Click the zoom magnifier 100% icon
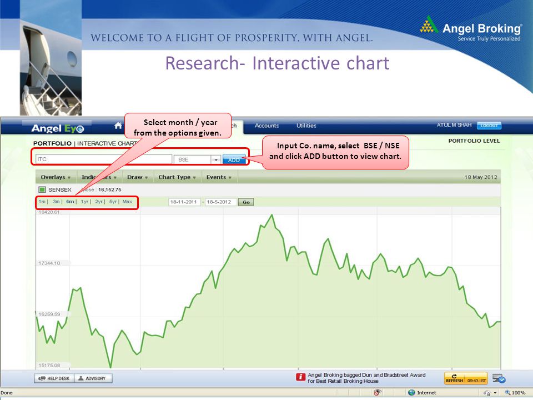 [x=507, y=393]
